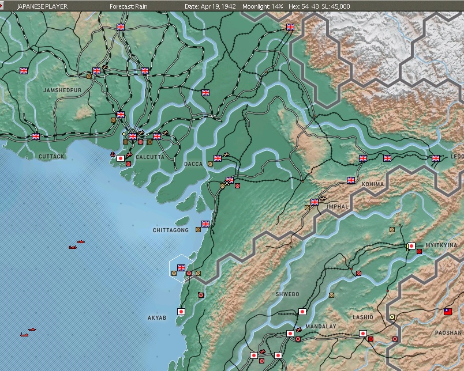Click the aircraft icon beside Imphal flag
Screen dimensions: 464x371
(x=323, y=198)
